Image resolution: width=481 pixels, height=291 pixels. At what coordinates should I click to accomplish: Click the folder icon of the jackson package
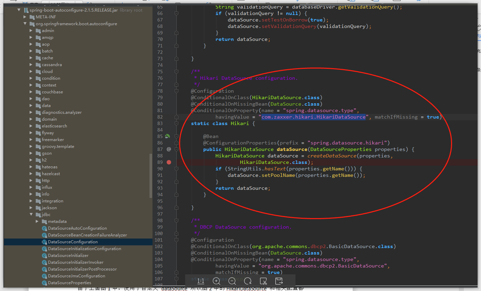tap(38, 208)
